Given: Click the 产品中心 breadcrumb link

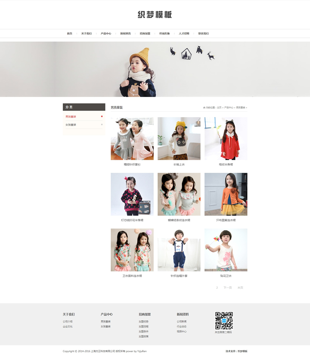Looking at the screenshot, I should pyautogui.click(x=228, y=108).
